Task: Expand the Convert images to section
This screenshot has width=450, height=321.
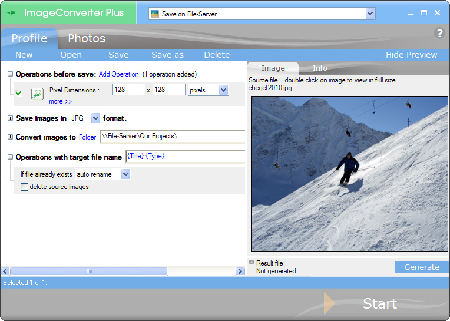Action: (10, 137)
